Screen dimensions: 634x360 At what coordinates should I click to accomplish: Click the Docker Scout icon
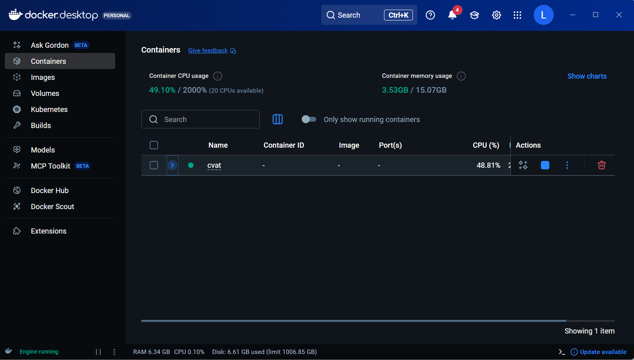pos(17,206)
